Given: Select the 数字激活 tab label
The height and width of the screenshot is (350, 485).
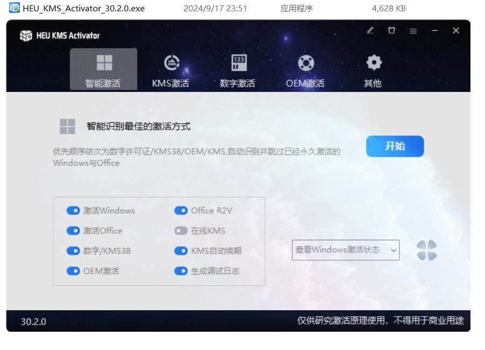Looking at the screenshot, I should (237, 83).
